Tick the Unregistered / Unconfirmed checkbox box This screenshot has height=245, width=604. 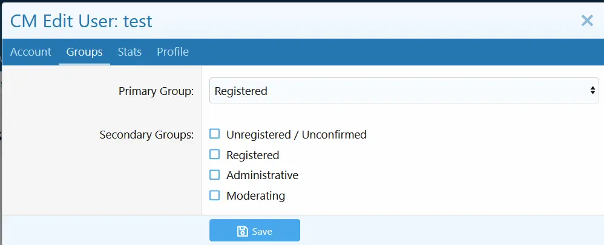tap(214, 134)
